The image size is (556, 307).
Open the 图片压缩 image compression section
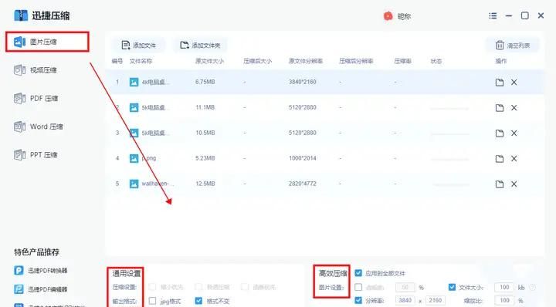point(47,42)
